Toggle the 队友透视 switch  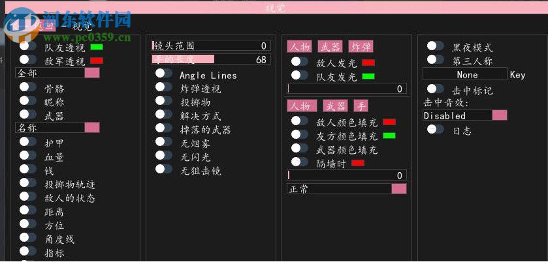point(28,46)
